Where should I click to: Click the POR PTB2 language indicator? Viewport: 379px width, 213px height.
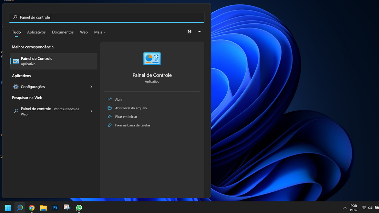354,208
